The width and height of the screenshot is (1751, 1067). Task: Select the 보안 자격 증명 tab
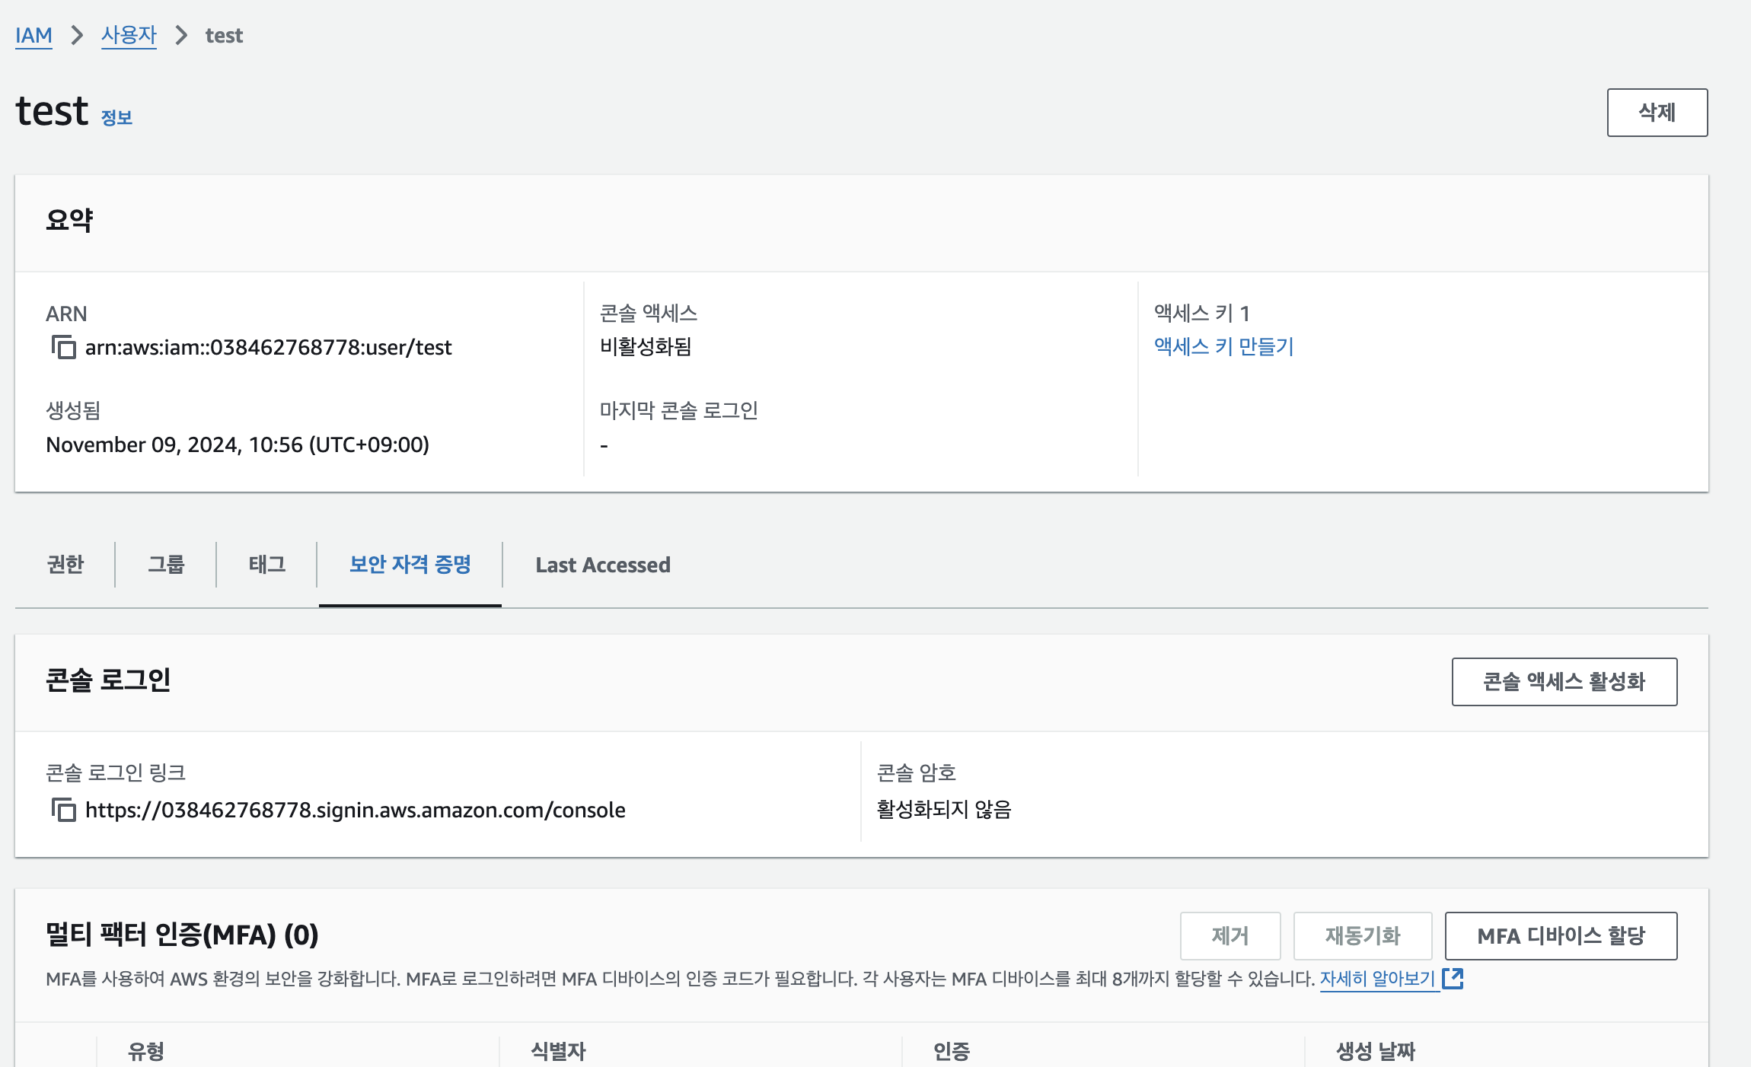click(x=410, y=565)
